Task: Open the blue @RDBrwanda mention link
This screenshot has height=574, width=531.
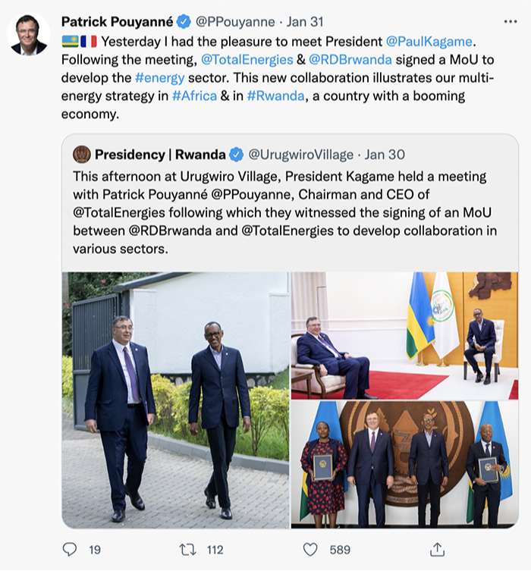Action: tap(350, 60)
